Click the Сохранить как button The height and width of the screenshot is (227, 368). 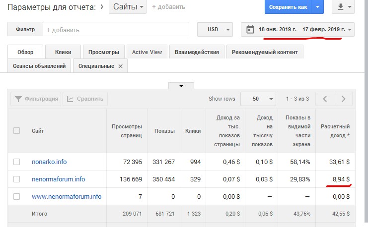[x=287, y=7]
